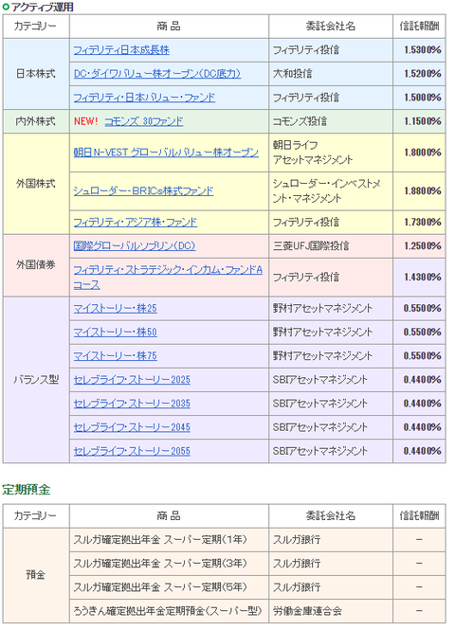
Task: Open DC・ダイワバリュー株オープン(DC底力) link
Action: point(157,74)
